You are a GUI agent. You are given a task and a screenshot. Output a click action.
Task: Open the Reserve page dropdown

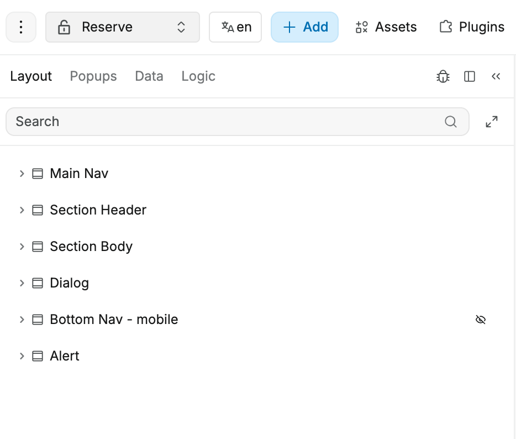pyautogui.click(x=122, y=27)
